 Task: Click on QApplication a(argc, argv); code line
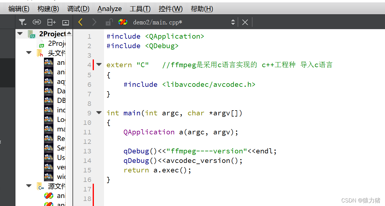pyautogui.click(x=181, y=132)
